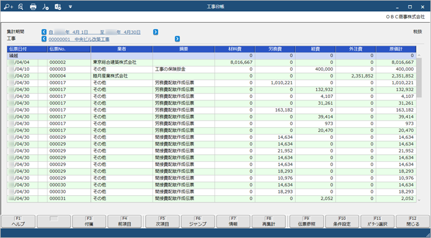This screenshot has width=431, height=238.
Task: Select the 31,261 経費 cell
Action: pos(316,103)
